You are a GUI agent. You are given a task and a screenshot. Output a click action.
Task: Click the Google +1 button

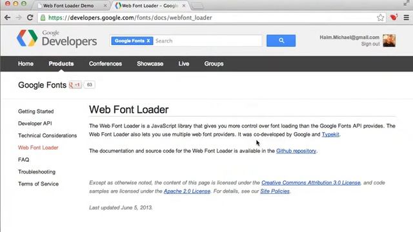coord(75,84)
